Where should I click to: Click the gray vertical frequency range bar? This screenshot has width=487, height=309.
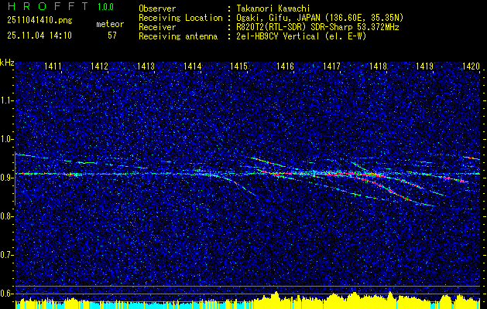15,178
